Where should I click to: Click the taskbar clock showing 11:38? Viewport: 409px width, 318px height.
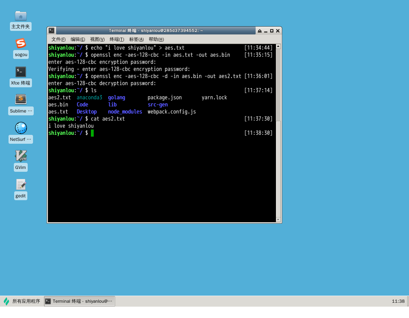[398, 301]
